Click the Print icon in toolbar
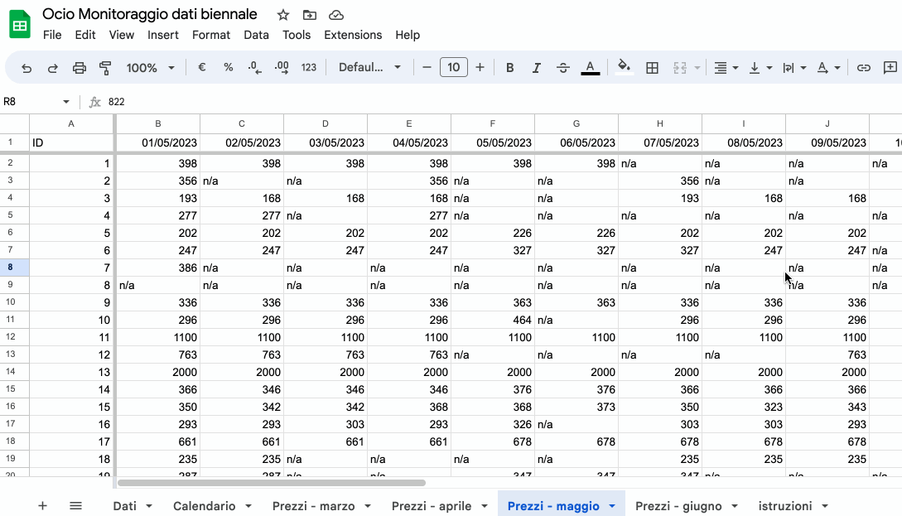Image resolution: width=902 pixels, height=516 pixels. pos(80,68)
